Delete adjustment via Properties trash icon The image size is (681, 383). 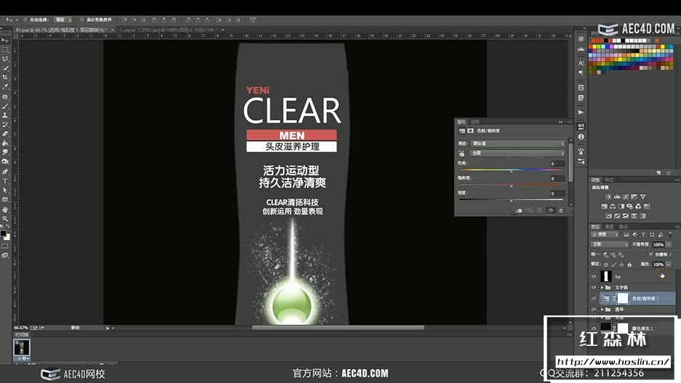(x=560, y=210)
